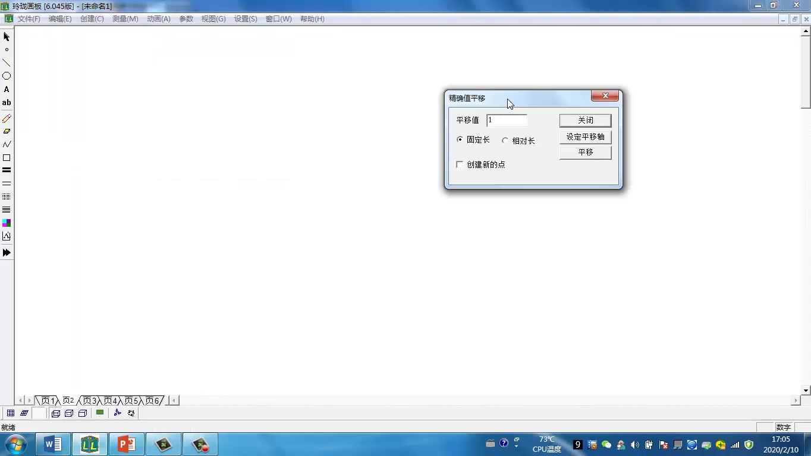Switch to the 页4 tab
The image size is (811, 456).
(110, 401)
